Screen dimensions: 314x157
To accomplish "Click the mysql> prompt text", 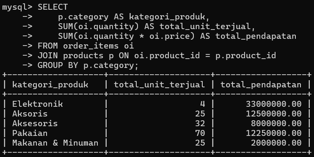I will 17,8.
